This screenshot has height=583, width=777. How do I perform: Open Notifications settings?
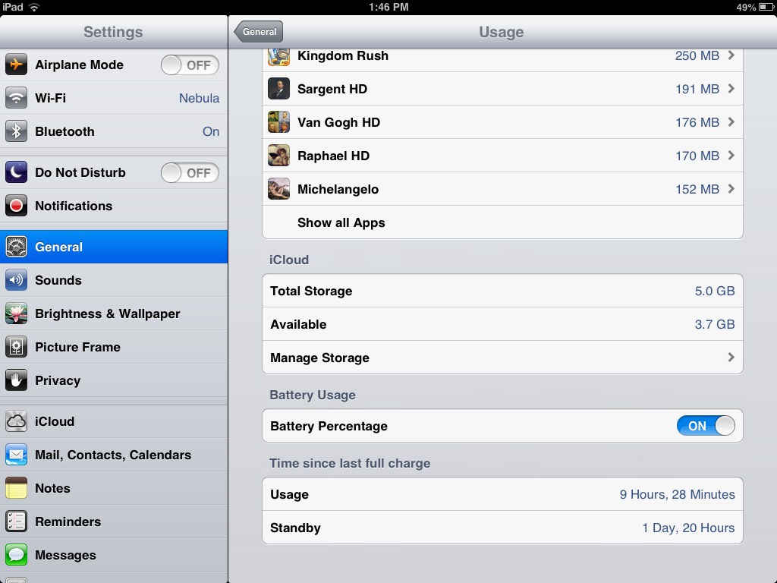(114, 206)
